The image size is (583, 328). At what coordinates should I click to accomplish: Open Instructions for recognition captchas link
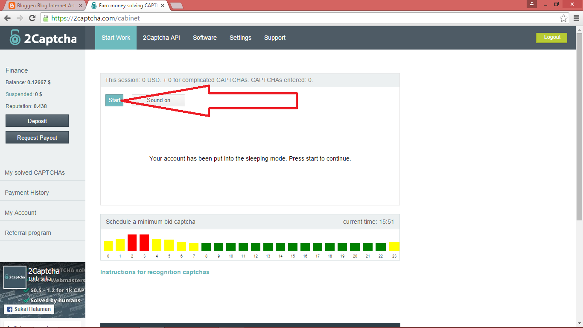tap(155, 272)
